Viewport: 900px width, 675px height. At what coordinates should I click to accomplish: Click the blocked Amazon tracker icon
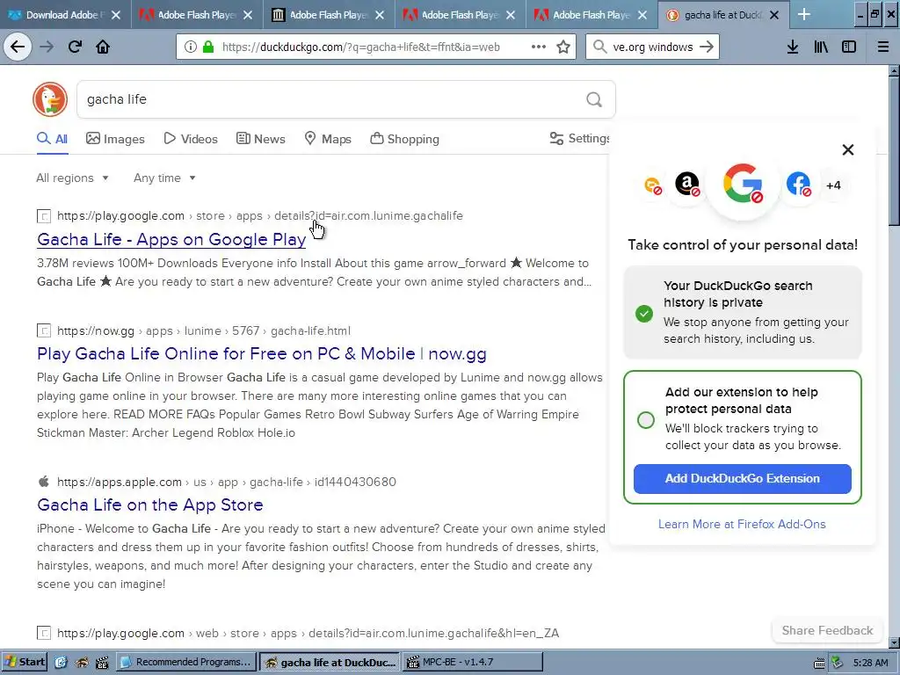point(687,185)
